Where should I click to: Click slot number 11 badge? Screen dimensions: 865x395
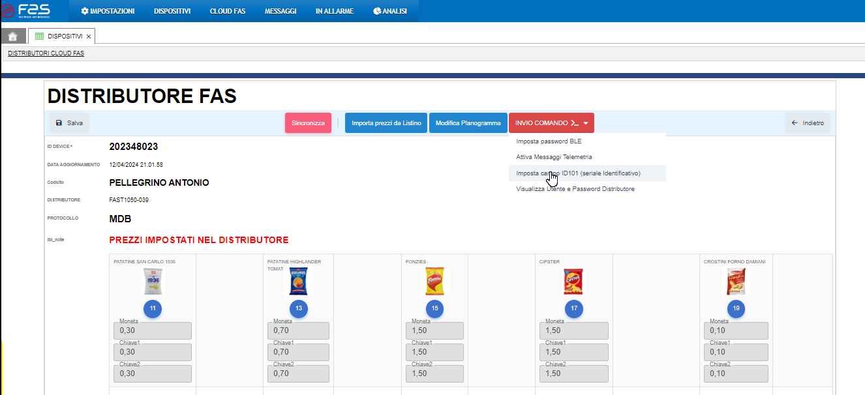pos(152,308)
